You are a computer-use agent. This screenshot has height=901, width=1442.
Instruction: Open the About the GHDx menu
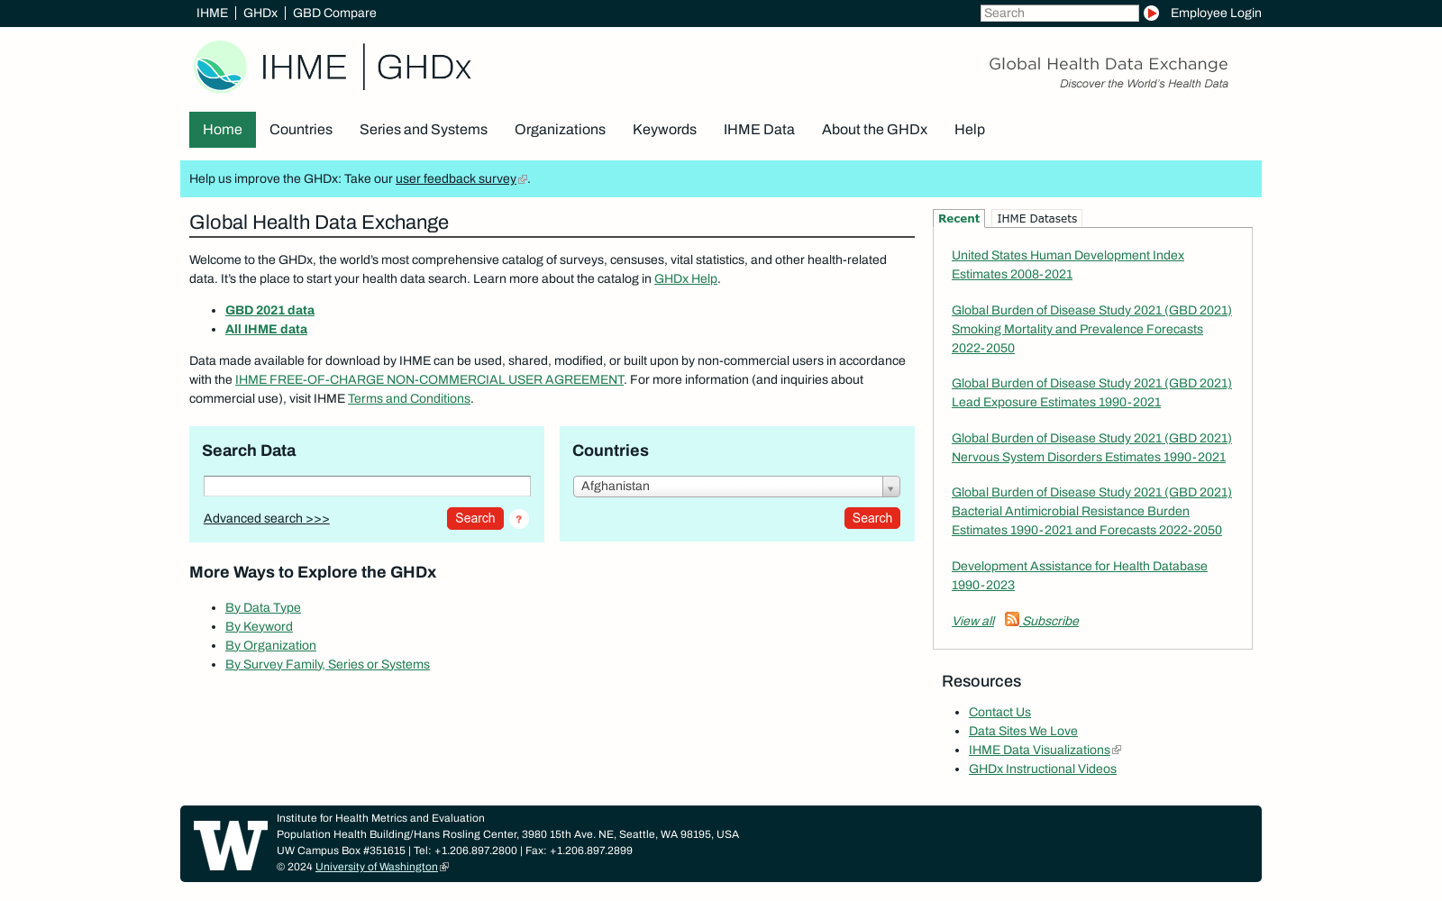tap(874, 130)
